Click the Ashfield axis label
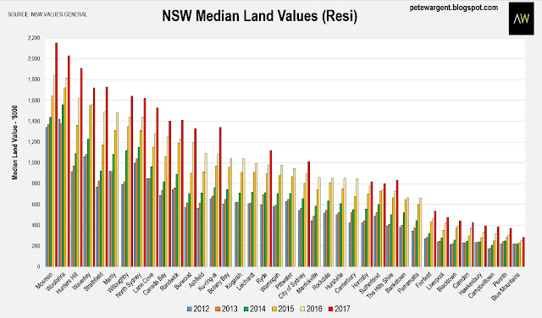Screen dimensions: 542x318 click(x=197, y=280)
